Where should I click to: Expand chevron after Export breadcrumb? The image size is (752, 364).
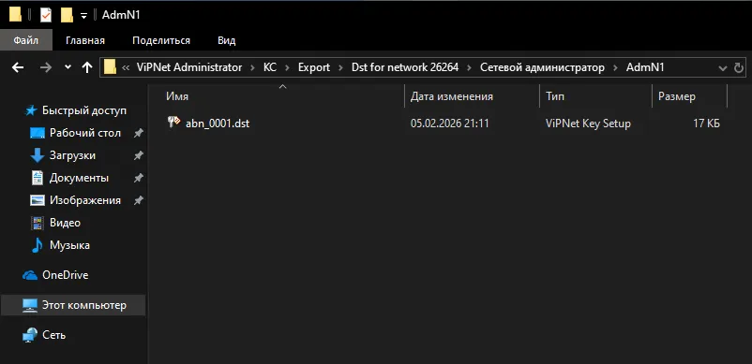coord(341,68)
